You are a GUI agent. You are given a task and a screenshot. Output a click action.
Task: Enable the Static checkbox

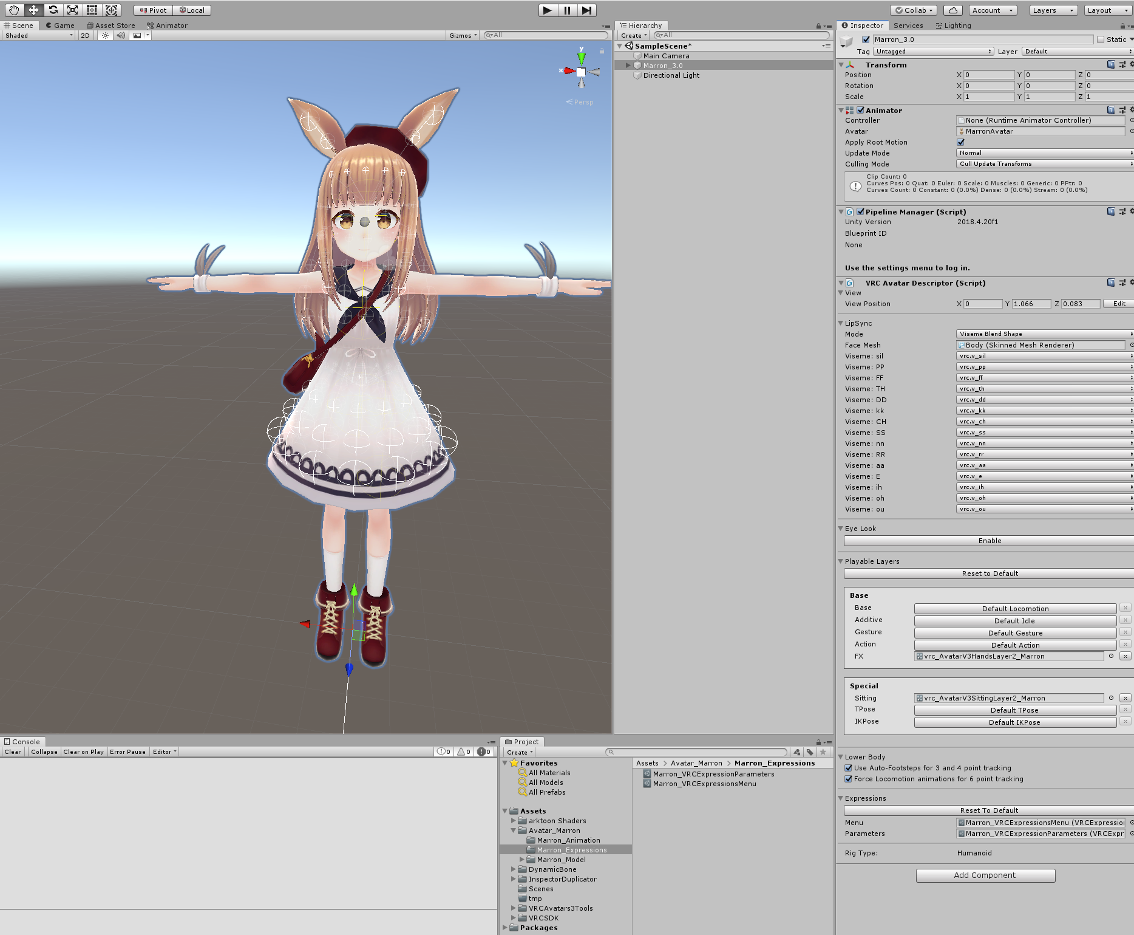pos(1101,39)
